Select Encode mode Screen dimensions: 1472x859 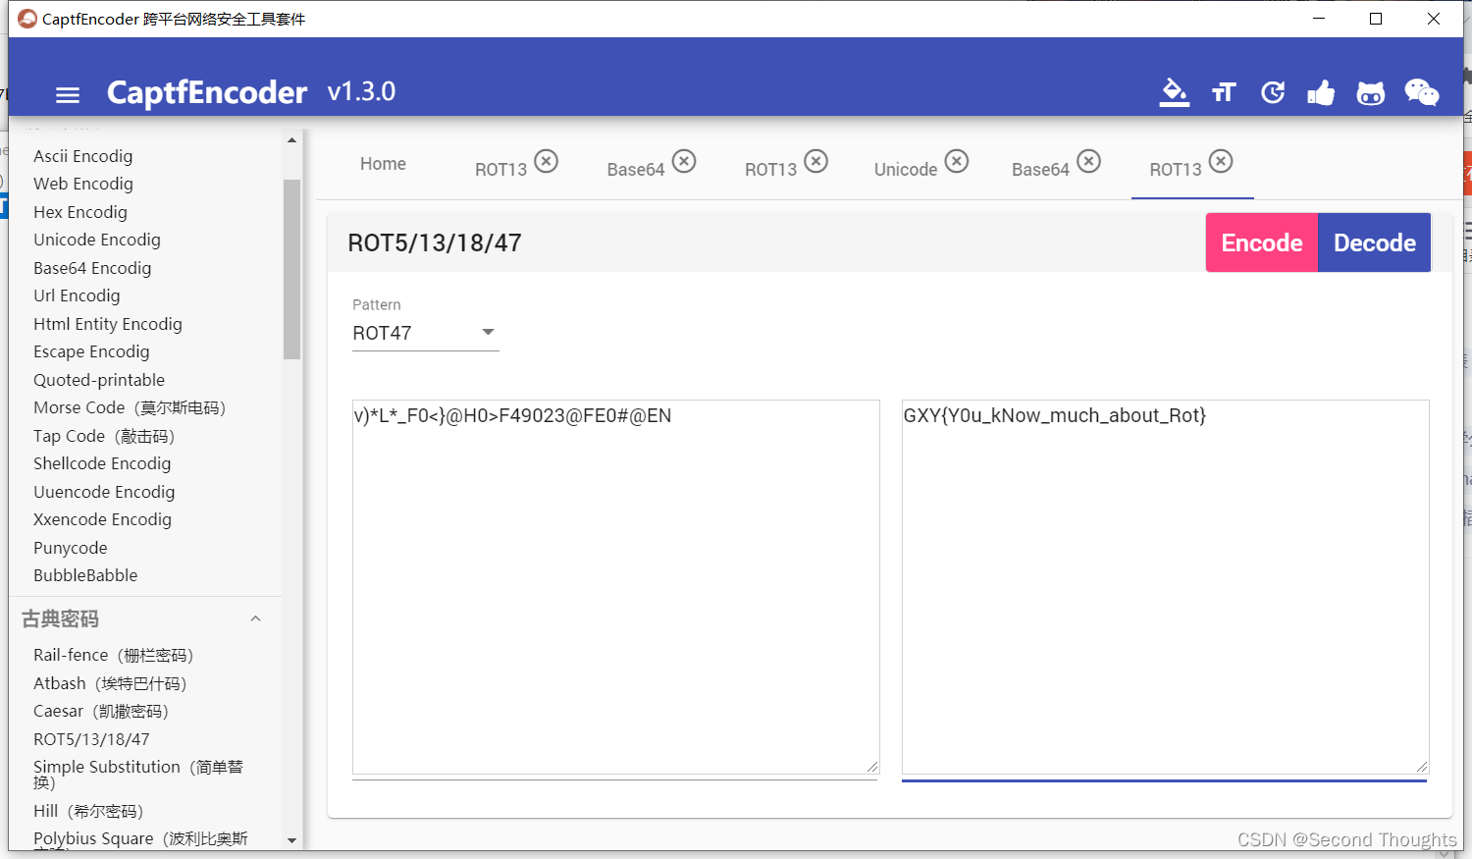[1261, 242]
